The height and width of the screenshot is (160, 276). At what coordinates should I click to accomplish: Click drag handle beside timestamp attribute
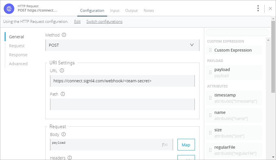click(210, 98)
